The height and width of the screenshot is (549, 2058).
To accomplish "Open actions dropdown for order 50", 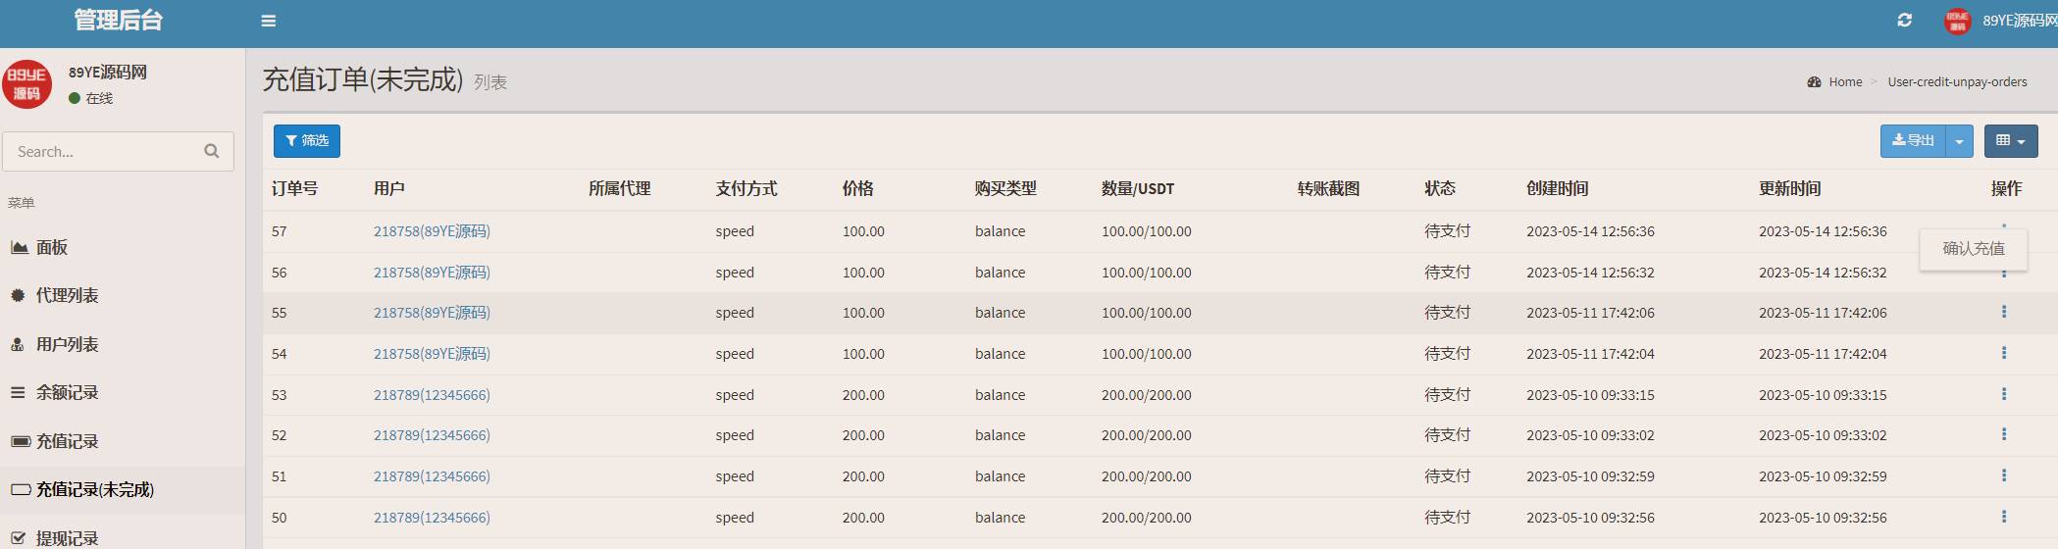I will click(2003, 517).
